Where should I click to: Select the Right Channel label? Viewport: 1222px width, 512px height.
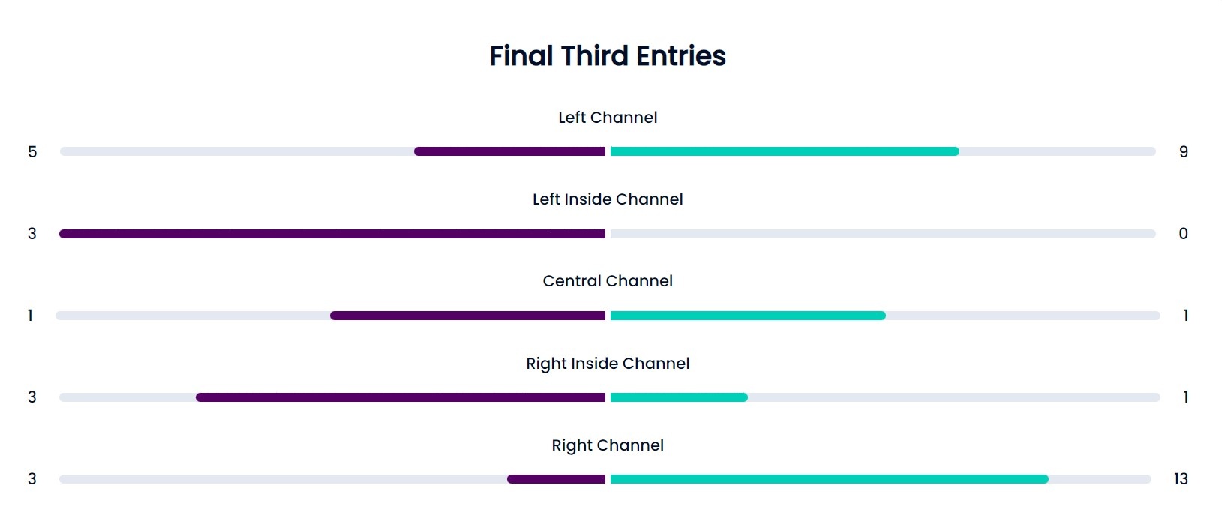pyautogui.click(x=608, y=445)
